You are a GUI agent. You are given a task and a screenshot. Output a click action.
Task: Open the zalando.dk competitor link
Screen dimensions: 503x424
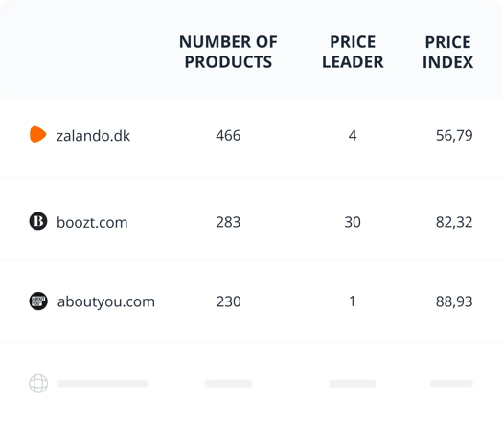[x=93, y=136]
